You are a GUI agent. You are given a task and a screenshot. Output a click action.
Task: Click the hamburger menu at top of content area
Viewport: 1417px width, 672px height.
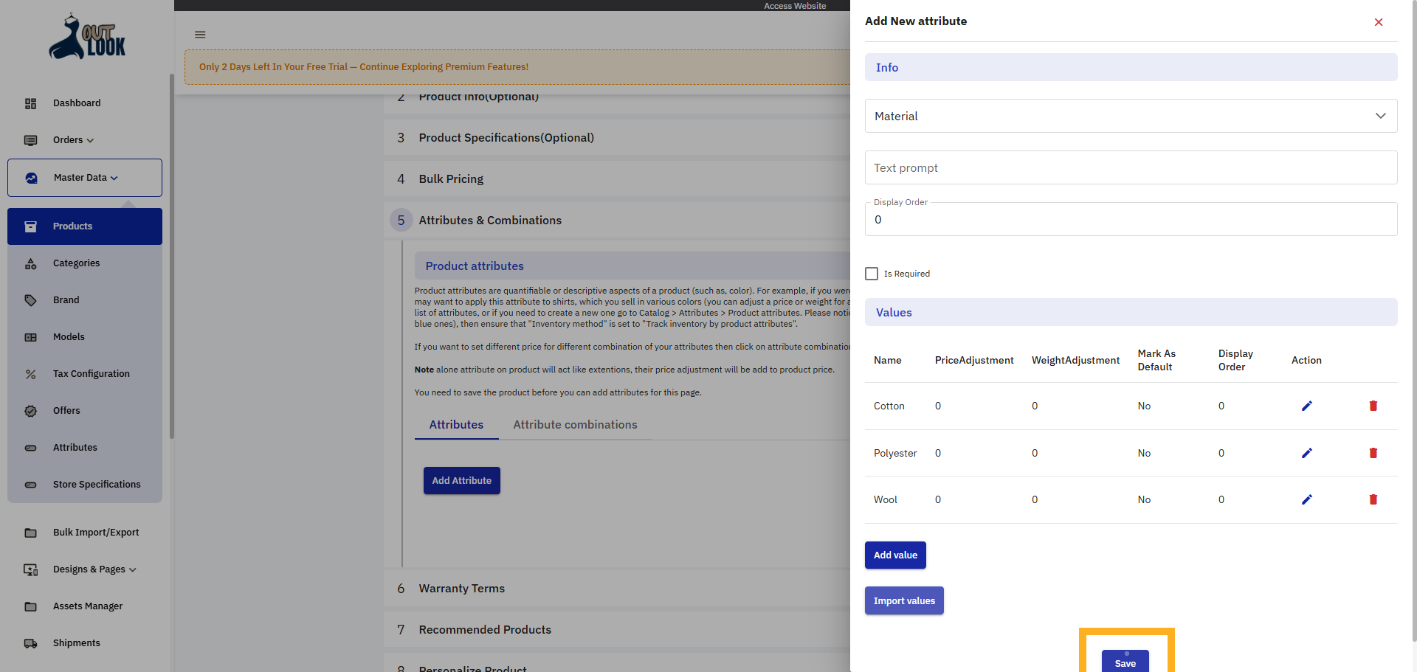pyautogui.click(x=199, y=34)
